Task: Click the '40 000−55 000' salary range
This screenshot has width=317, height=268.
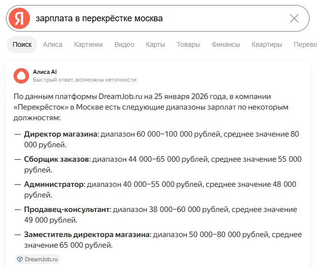Action: pos(149,184)
